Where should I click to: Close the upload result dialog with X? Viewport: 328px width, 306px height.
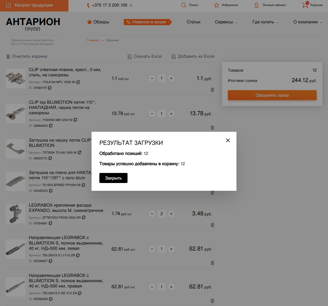[x=228, y=140]
